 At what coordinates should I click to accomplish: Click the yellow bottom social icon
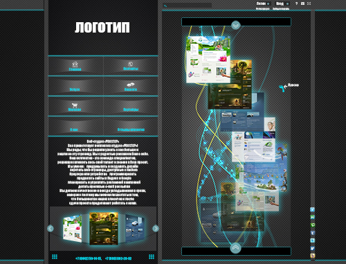point(313,256)
